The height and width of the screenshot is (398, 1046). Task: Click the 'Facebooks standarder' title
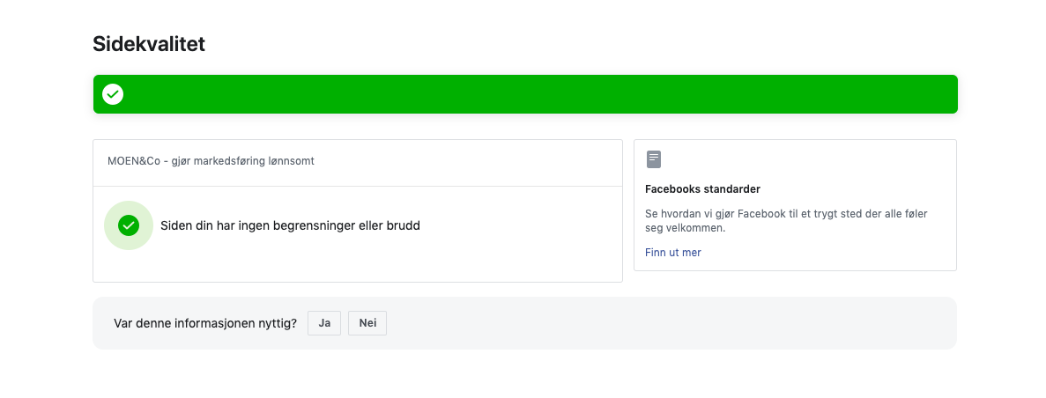(x=702, y=189)
